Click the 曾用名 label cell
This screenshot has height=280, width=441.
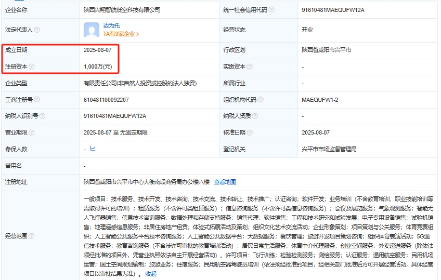pos(40,166)
